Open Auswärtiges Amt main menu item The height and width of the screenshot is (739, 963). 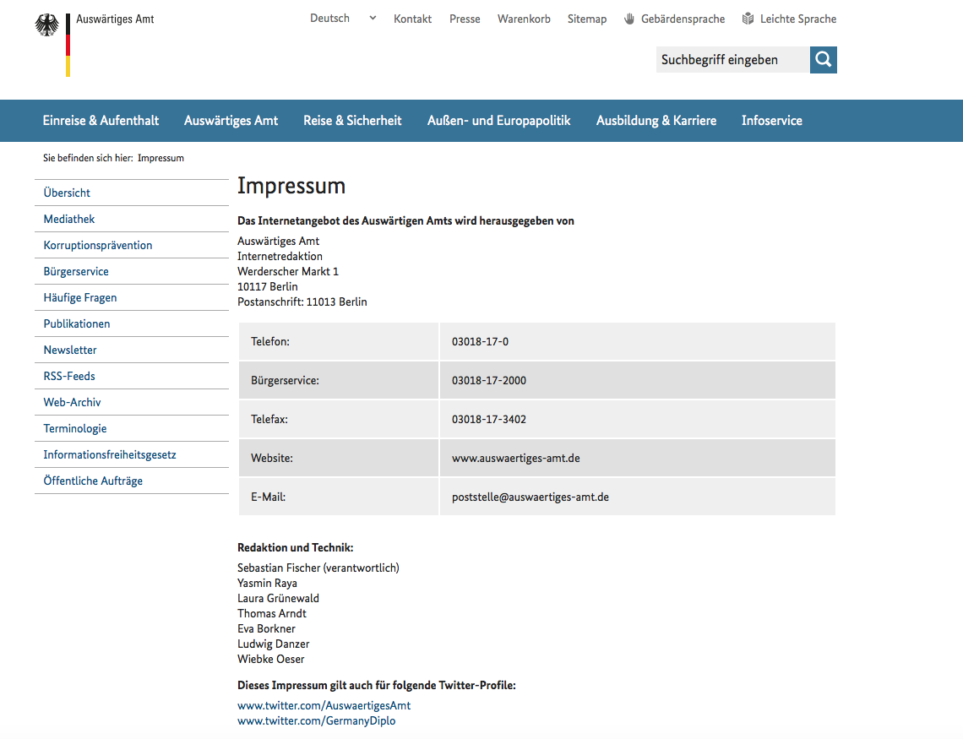point(231,120)
